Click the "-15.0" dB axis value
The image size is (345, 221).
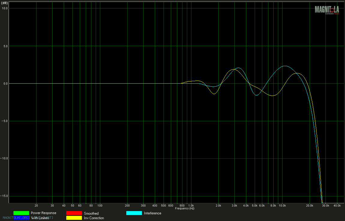[x=4, y=196]
